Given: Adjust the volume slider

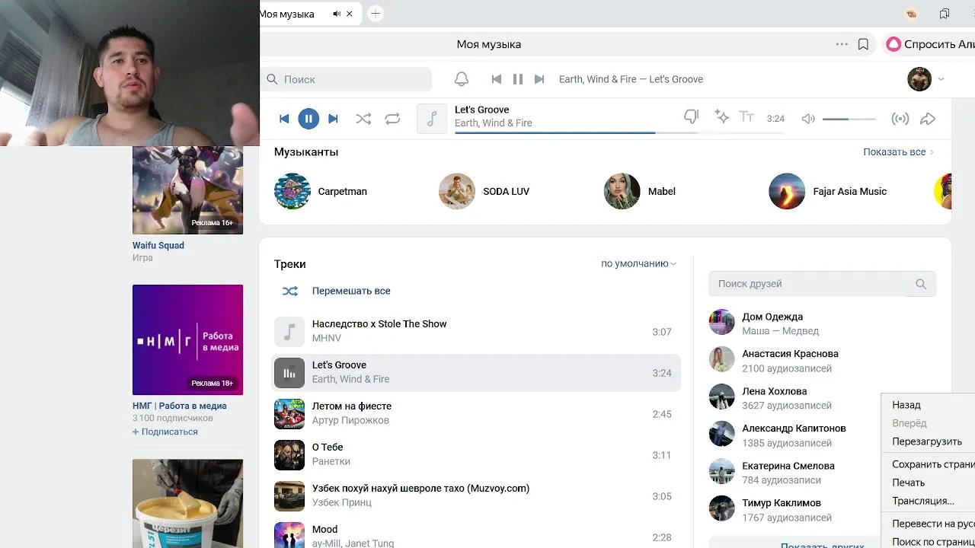Looking at the screenshot, I should point(849,119).
